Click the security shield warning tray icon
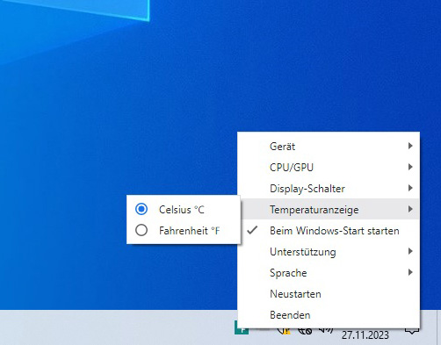Viewport: 441px width, 345px height. (x=284, y=331)
